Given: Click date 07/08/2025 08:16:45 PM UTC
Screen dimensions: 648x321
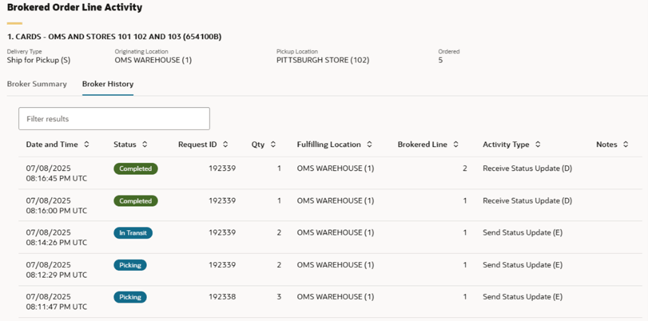Looking at the screenshot, I should 56,173.
